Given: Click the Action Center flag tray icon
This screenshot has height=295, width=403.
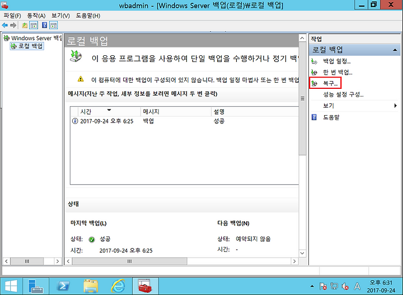Looking at the screenshot, I should tap(323, 286).
